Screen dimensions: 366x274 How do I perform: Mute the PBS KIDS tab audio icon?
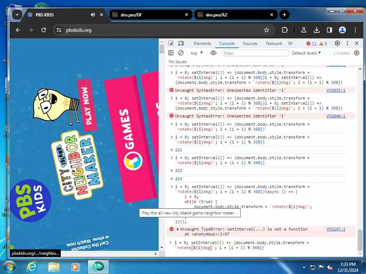[x=93, y=15]
